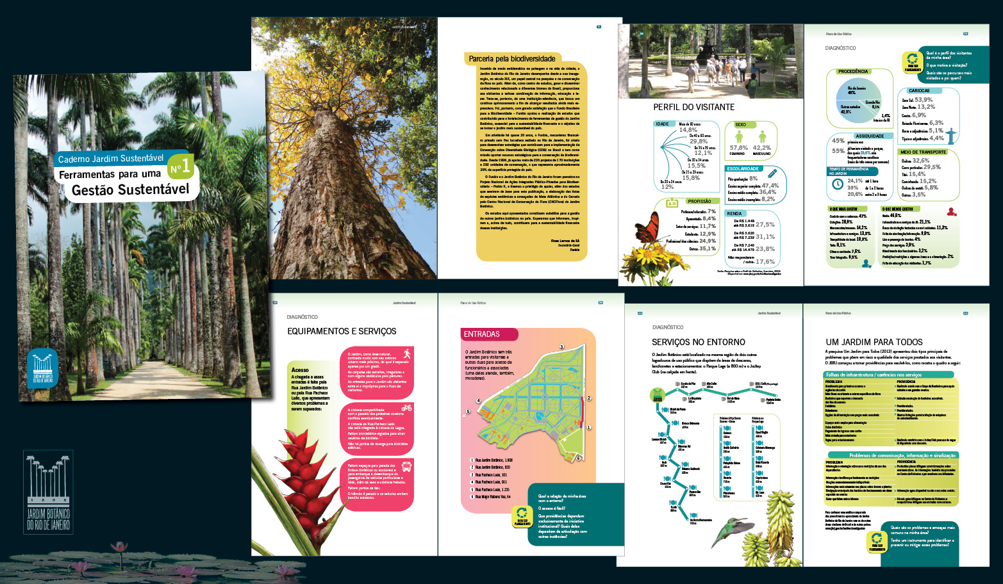Click entrance marker 3 on the garden map
Viewport: 1003px width, 584px height.
(561, 347)
